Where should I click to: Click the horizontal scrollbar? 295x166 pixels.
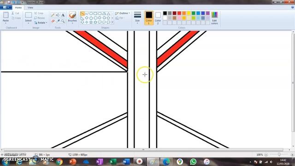point(143,149)
